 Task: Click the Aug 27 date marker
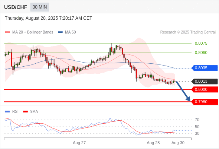click(79, 143)
